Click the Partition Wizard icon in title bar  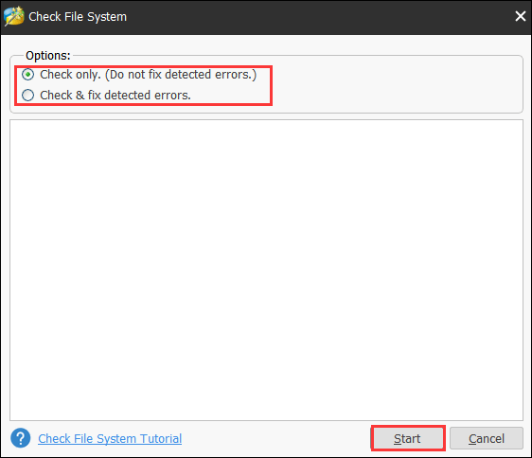(14, 16)
